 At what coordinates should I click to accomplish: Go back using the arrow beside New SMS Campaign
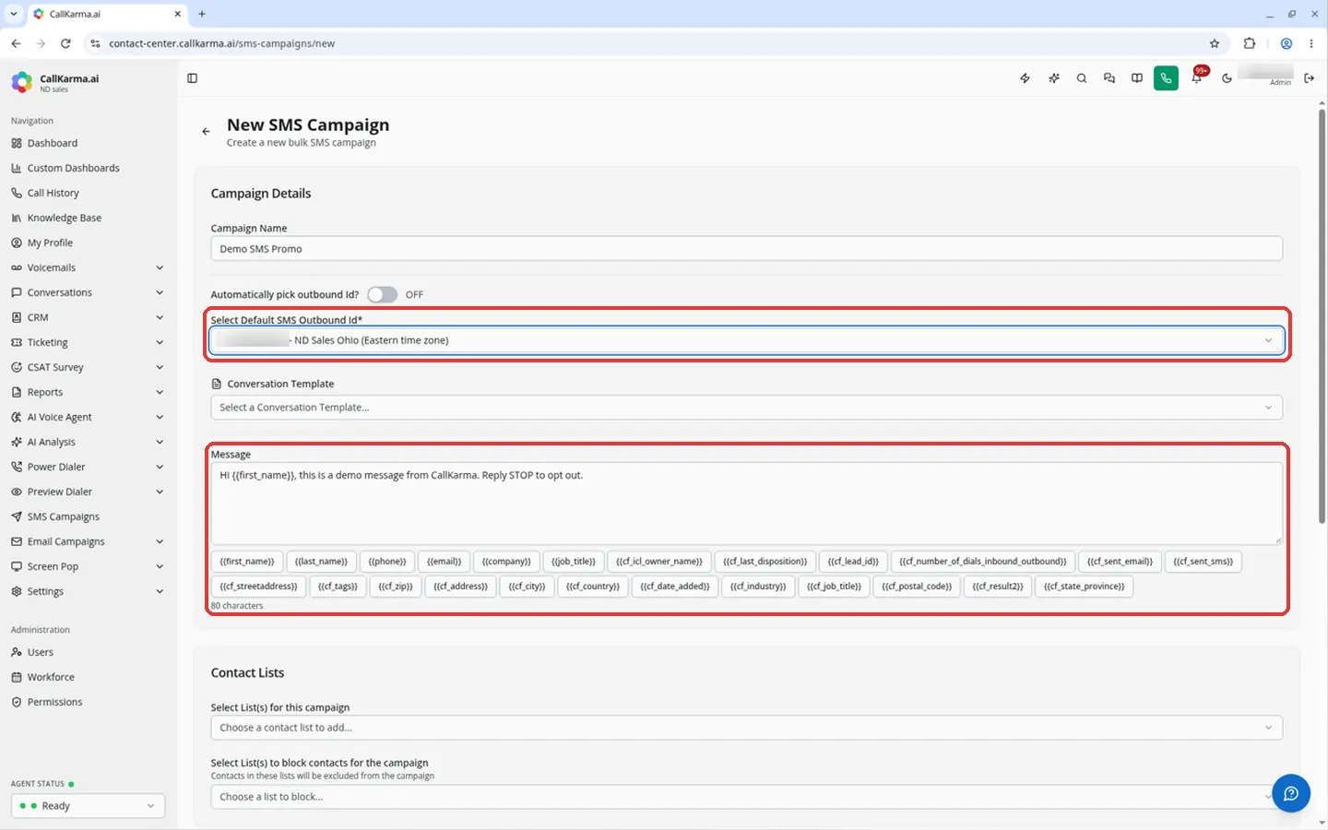(x=206, y=131)
